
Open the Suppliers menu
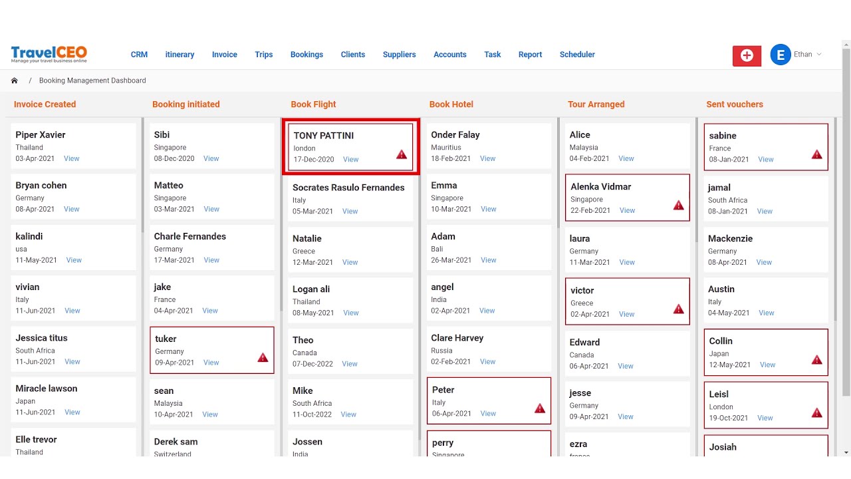pos(400,55)
